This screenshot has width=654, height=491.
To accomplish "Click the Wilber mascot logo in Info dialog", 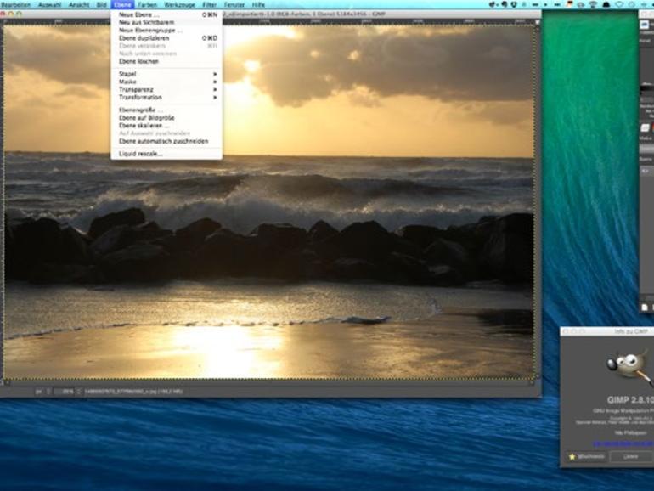I will pyautogui.click(x=629, y=367).
